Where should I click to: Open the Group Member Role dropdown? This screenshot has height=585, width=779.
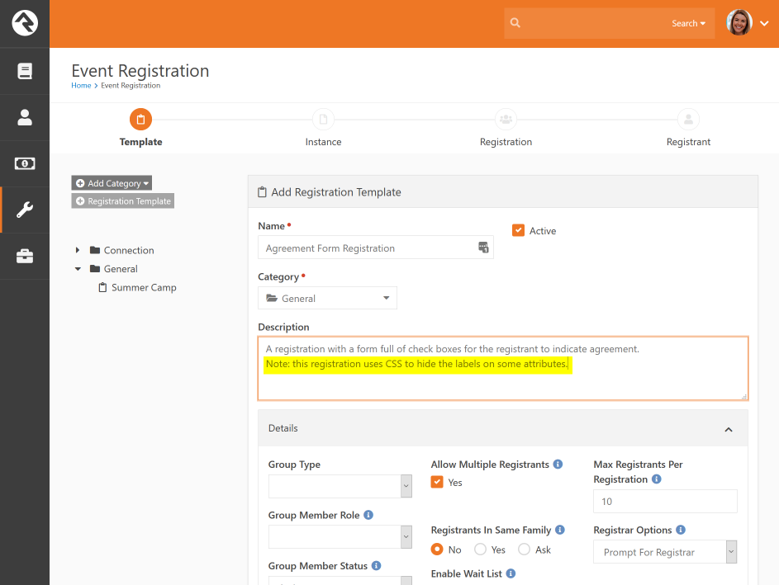[340, 537]
